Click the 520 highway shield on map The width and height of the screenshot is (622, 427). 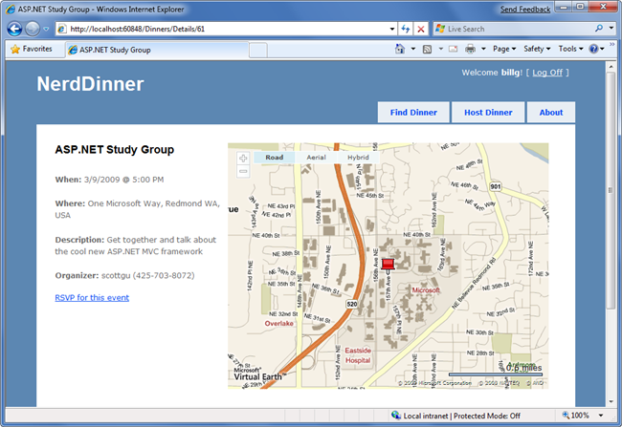pyautogui.click(x=352, y=304)
